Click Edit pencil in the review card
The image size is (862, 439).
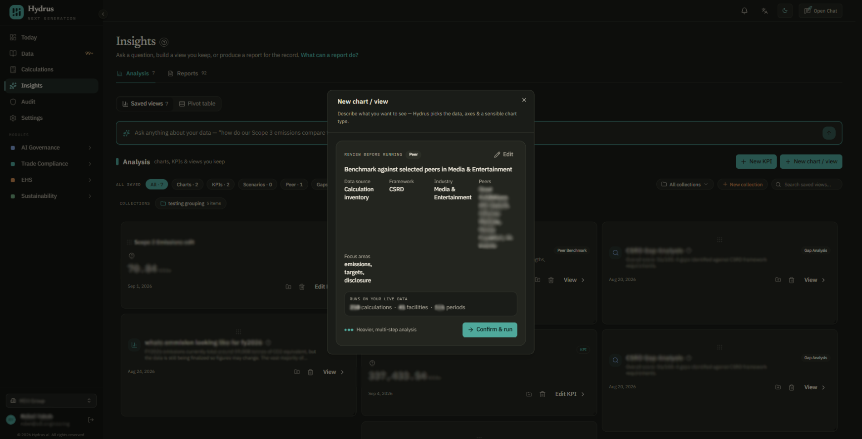[504, 155]
